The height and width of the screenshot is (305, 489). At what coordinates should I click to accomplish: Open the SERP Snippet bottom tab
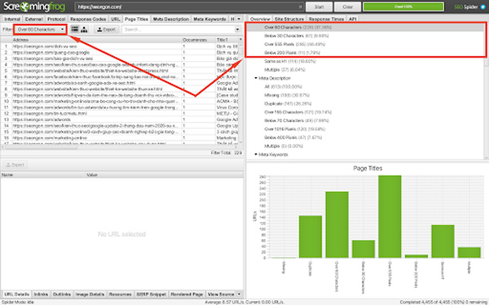152,294
